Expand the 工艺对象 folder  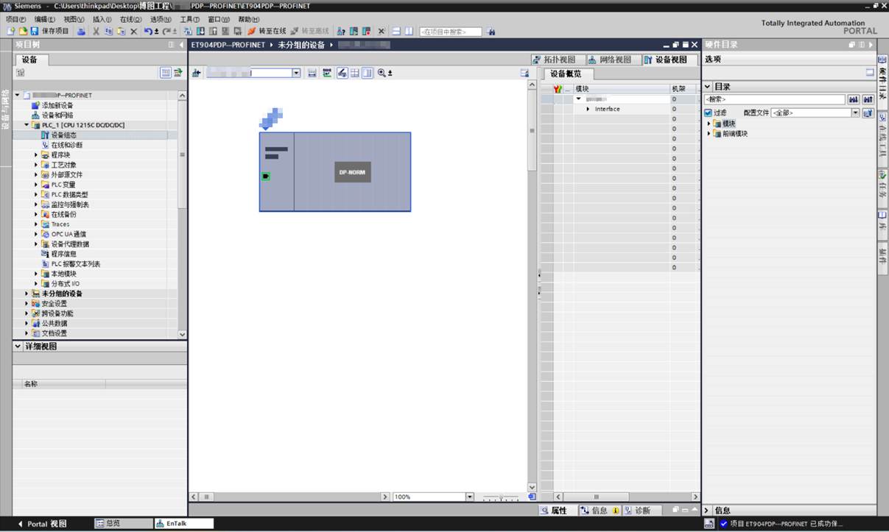pyautogui.click(x=36, y=165)
